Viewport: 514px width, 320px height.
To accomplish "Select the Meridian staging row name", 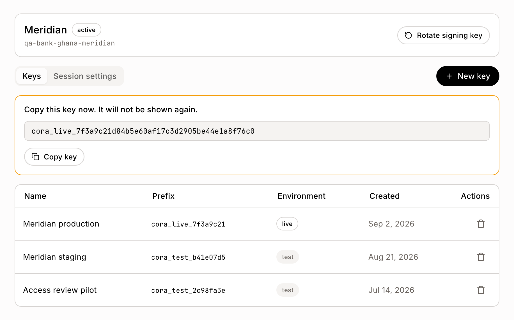I will [55, 257].
